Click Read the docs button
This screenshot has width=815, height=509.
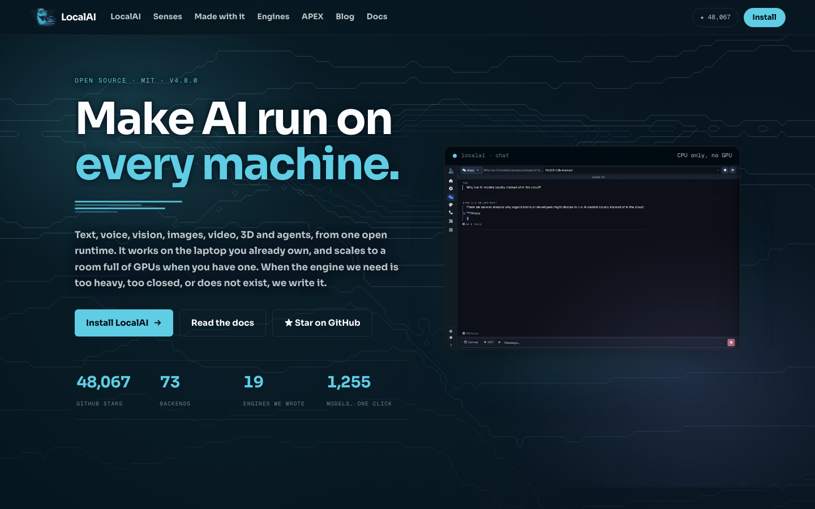[222, 323]
